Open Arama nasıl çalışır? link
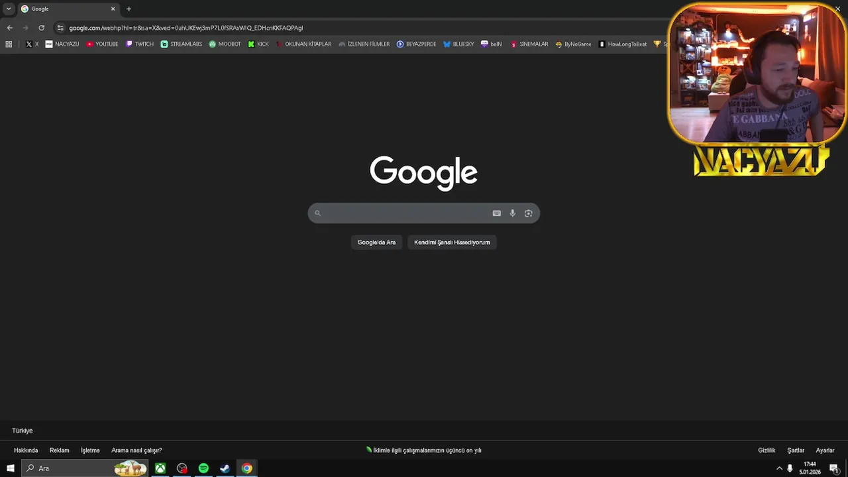Viewport: 848px width, 477px height. pyautogui.click(x=136, y=450)
